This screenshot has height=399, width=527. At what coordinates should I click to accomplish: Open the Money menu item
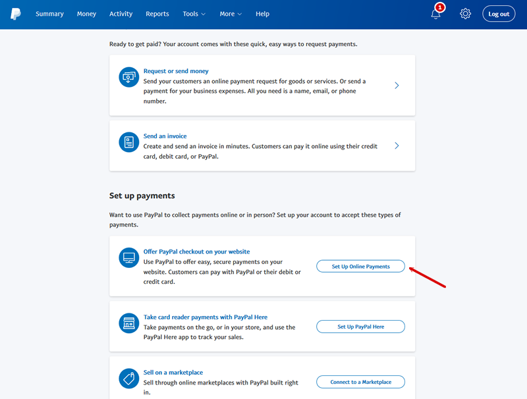(86, 14)
